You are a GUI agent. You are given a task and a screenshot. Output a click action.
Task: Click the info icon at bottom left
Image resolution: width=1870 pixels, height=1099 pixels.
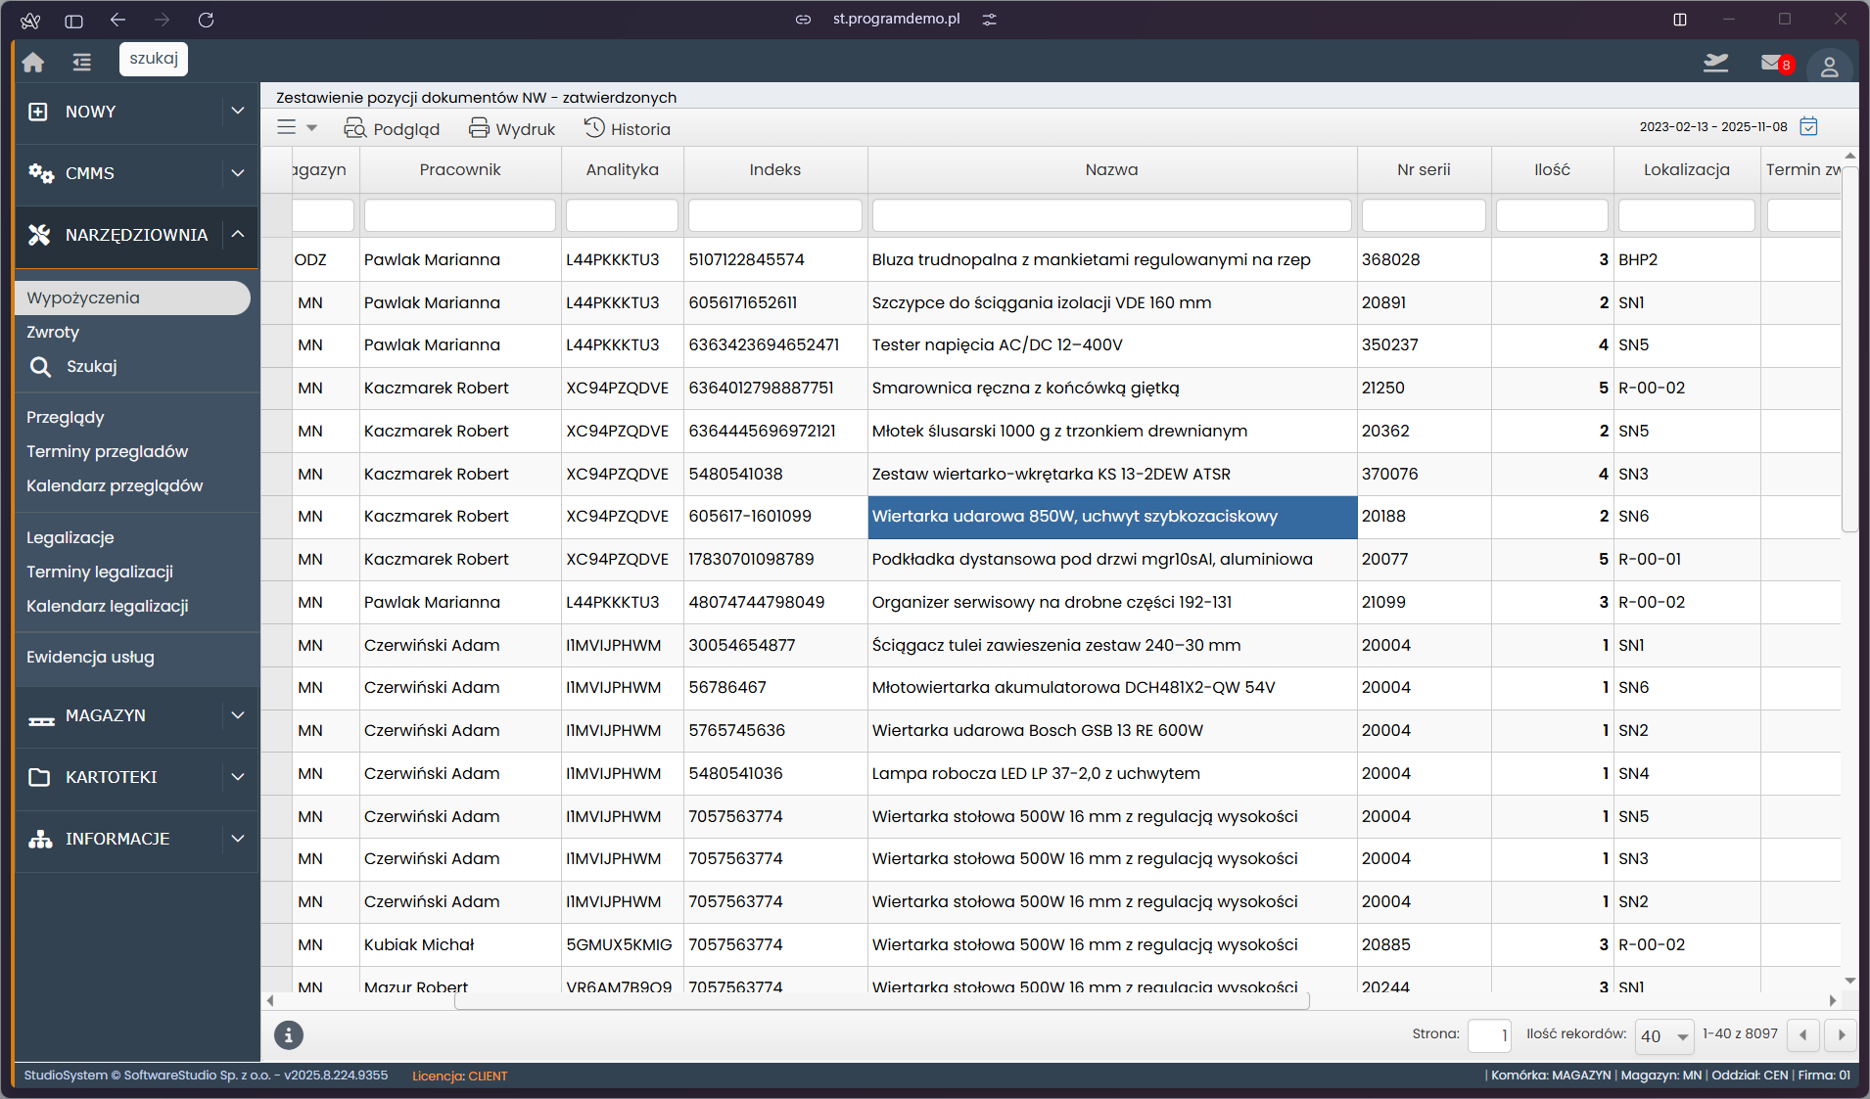pyautogui.click(x=288, y=1034)
